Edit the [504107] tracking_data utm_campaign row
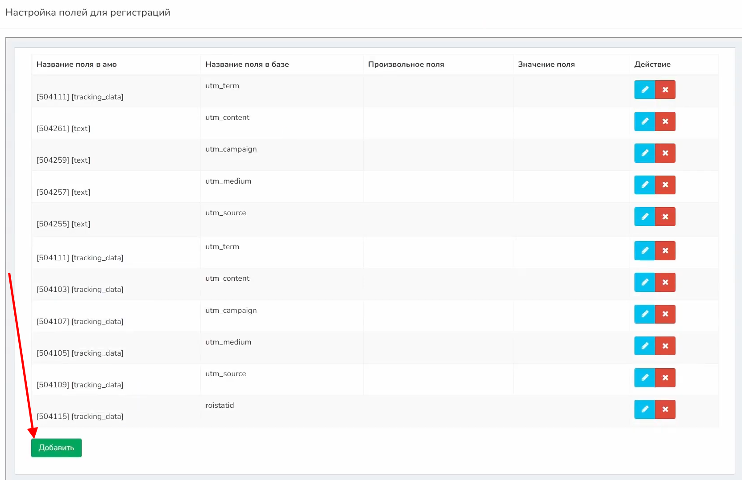 644,314
